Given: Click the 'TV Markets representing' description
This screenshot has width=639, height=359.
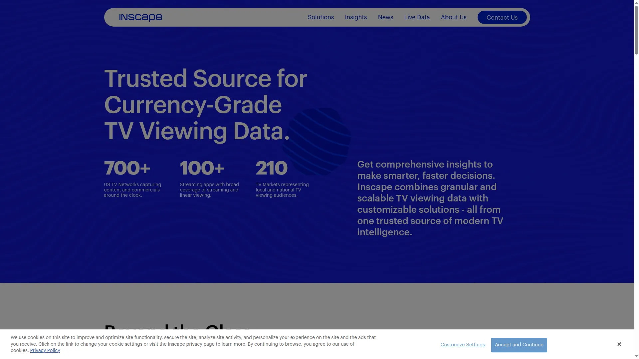Looking at the screenshot, I should pyautogui.click(x=282, y=190).
